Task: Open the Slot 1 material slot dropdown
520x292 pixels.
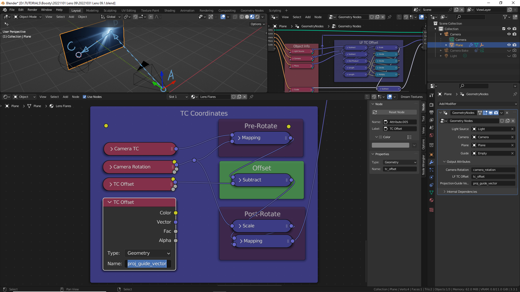Action: [x=178, y=97]
